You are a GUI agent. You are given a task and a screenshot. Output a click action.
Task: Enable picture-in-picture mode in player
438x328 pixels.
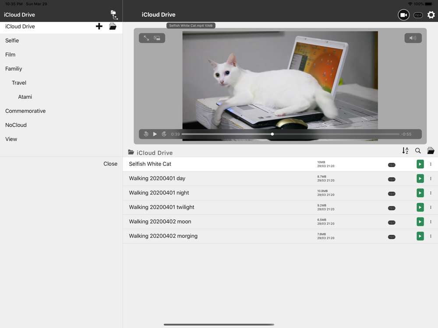tap(157, 38)
